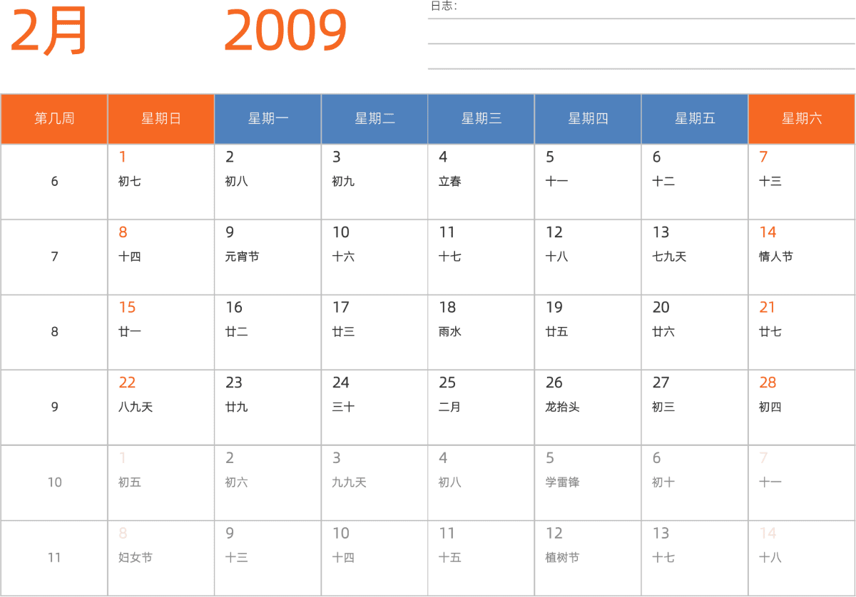Select the grayed 九九天 label
The height and width of the screenshot is (597, 856).
tap(349, 483)
